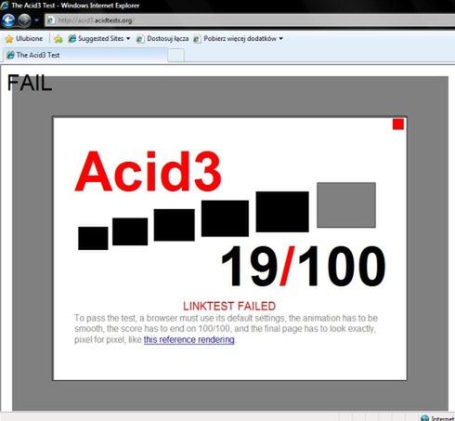Click the Ulubione star icon

[x=9, y=39]
